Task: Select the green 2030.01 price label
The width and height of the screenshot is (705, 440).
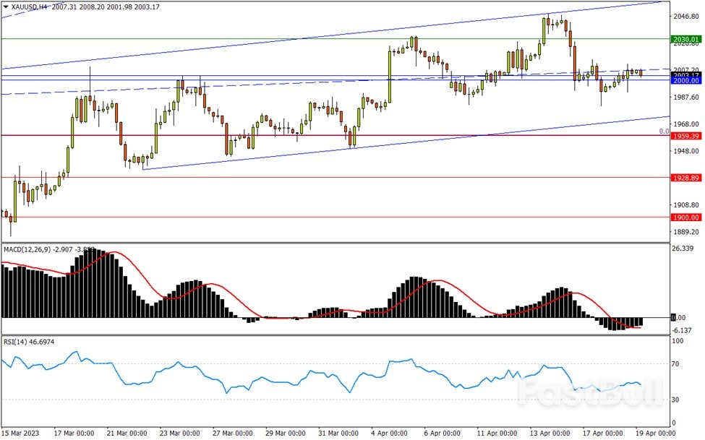Action: (x=685, y=39)
